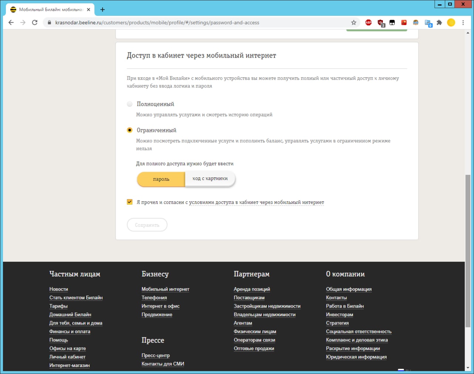The image size is (474, 374).
Task: Select the Полноценный access radio
Action: 130,104
